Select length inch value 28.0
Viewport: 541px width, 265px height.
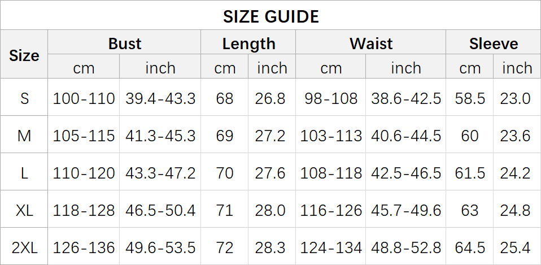[272, 210]
